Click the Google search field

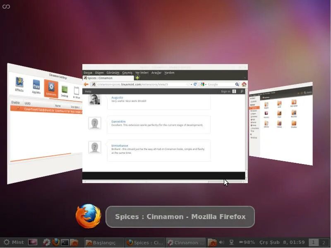coord(221,84)
